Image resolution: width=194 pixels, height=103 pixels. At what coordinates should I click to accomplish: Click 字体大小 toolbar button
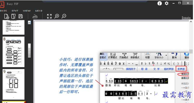tap(159, 56)
